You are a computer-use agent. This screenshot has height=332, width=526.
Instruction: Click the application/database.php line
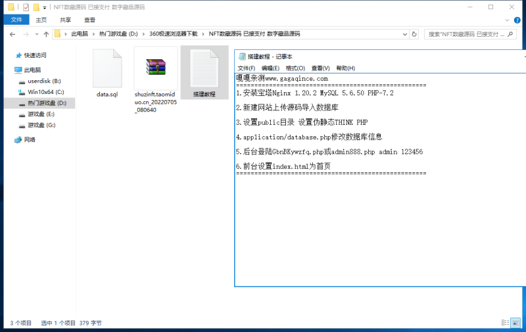pos(309,137)
